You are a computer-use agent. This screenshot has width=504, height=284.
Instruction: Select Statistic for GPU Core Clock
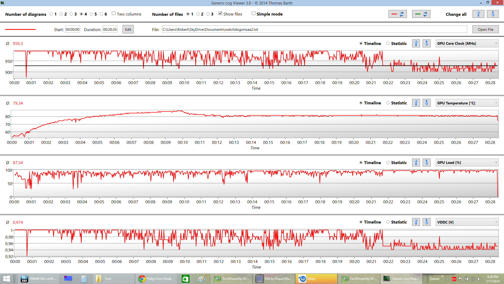pyautogui.click(x=388, y=44)
